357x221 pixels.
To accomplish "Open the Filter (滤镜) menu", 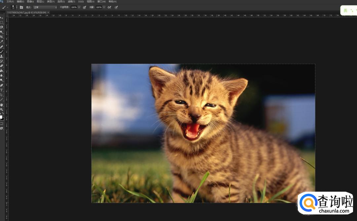I will [71, 2].
